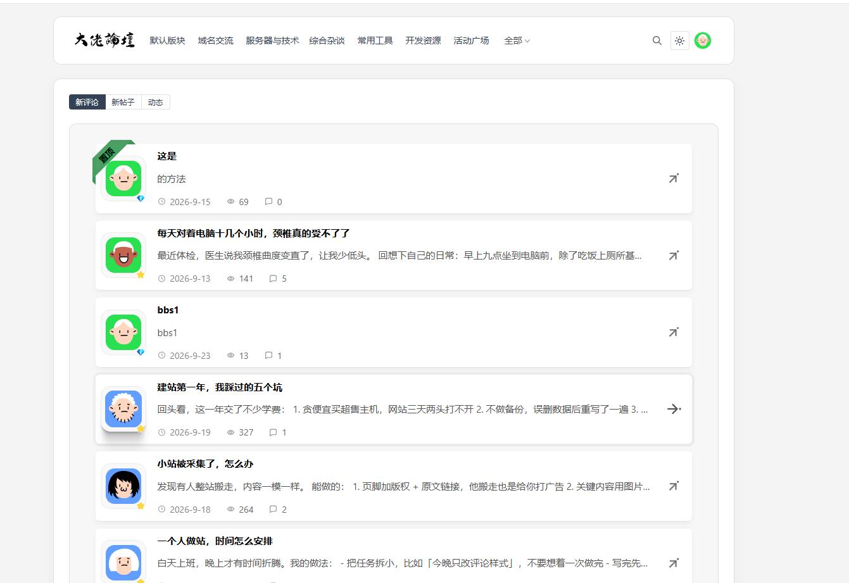Open the user avatar in the header

tap(703, 41)
